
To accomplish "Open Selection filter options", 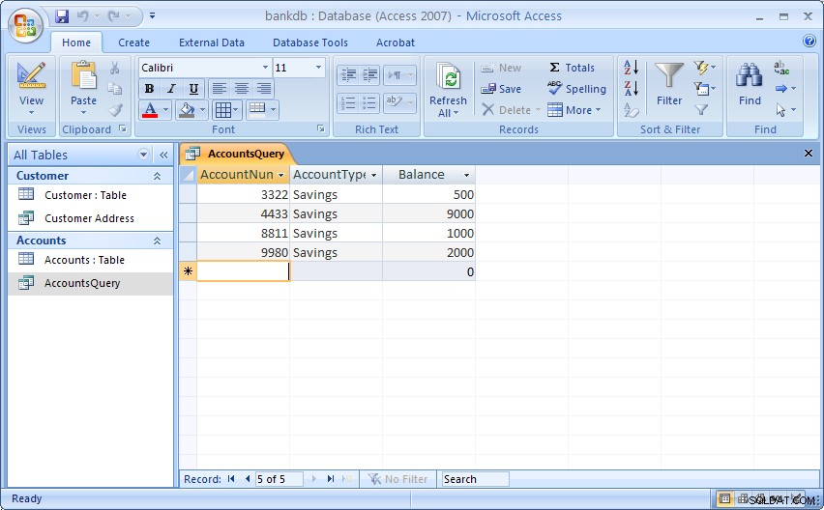I will [x=704, y=68].
